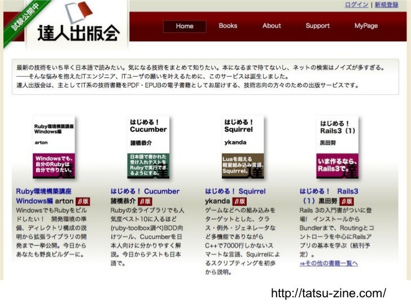Click the intro line starting 最新の技術をいち早く
The width and height of the screenshot is (411, 308).
(x=201, y=68)
